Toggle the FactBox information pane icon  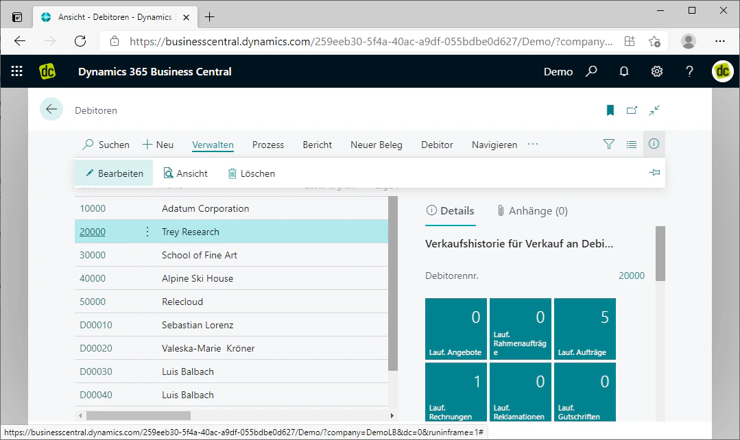(x=654, y=144)
